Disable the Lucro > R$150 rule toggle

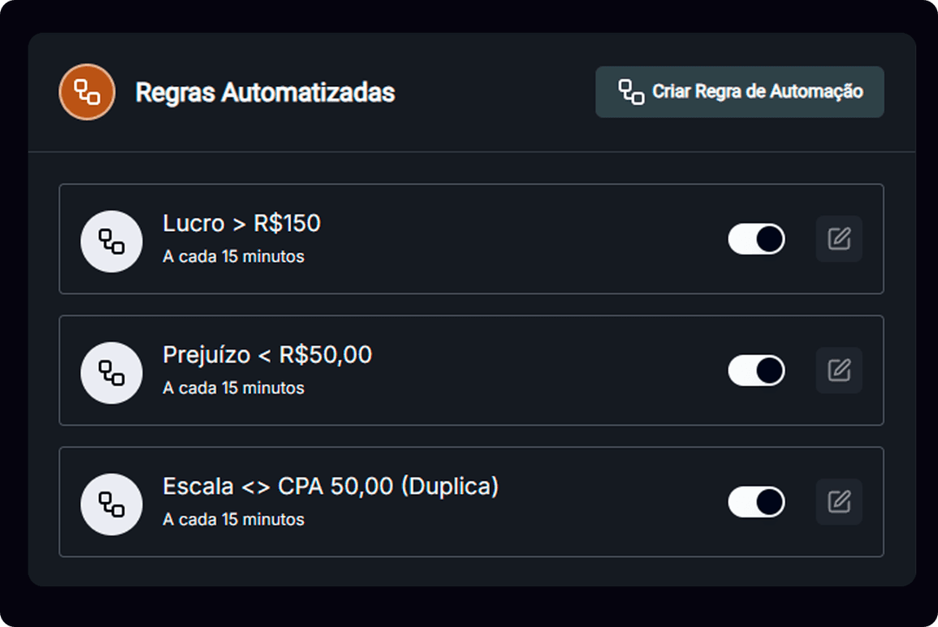click(x=756, y=239)
